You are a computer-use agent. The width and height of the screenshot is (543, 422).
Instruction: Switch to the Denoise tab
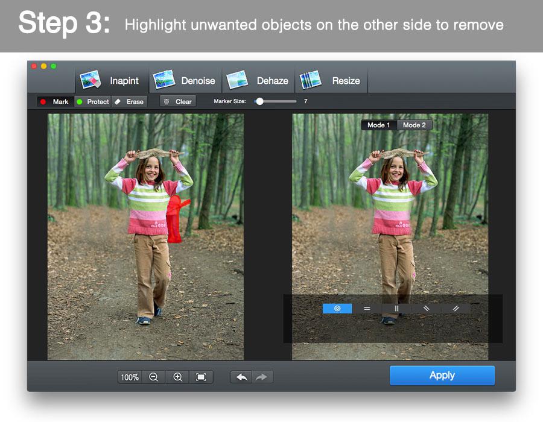pos(185,81)
